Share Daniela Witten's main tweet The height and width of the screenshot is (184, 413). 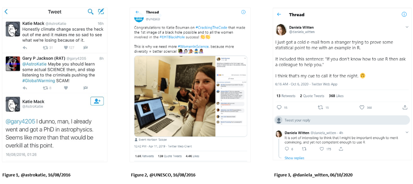[405, 107]
